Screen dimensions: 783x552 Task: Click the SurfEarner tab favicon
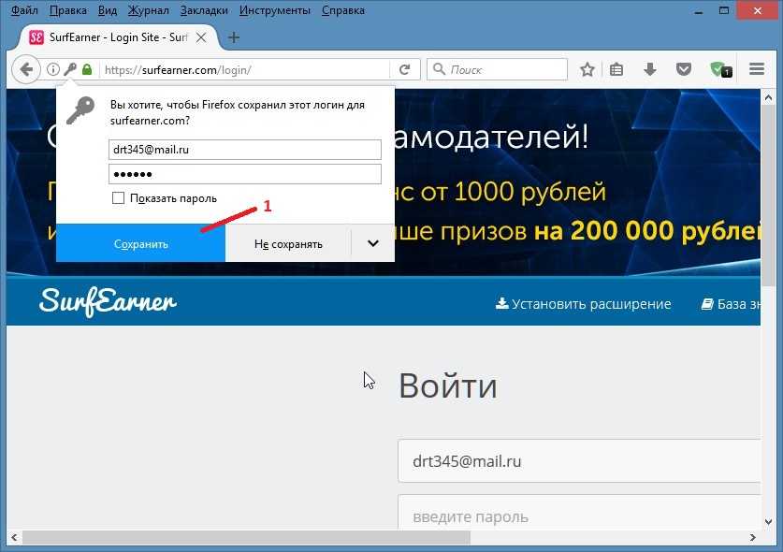(x=36, y=37)
